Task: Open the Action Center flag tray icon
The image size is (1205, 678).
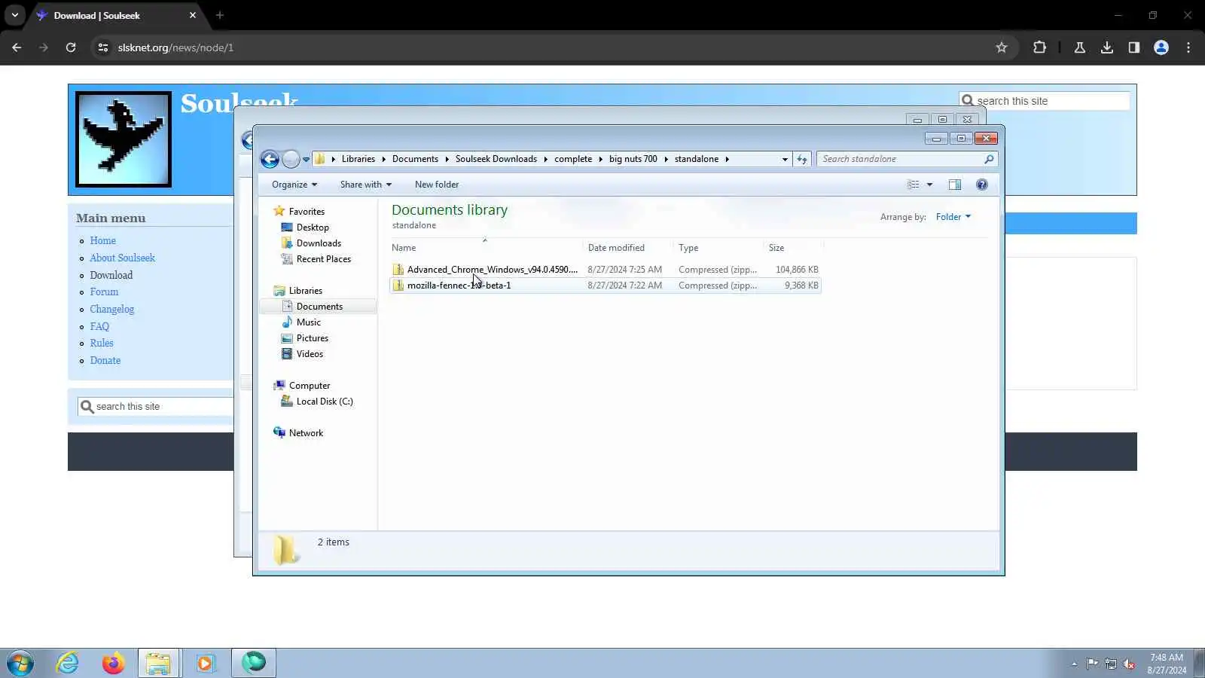Action: coord(1092,664)
